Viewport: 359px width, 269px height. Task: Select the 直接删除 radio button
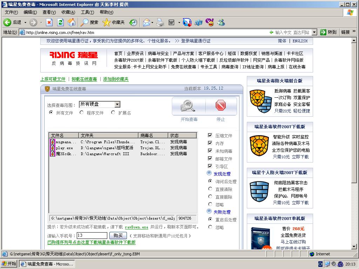(x=210, y=196)
